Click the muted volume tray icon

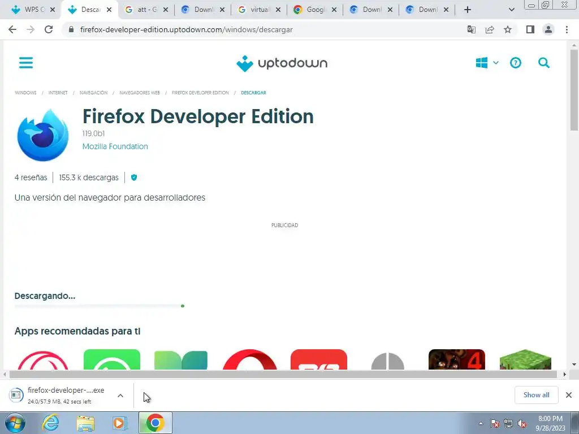tap(522, 423)
